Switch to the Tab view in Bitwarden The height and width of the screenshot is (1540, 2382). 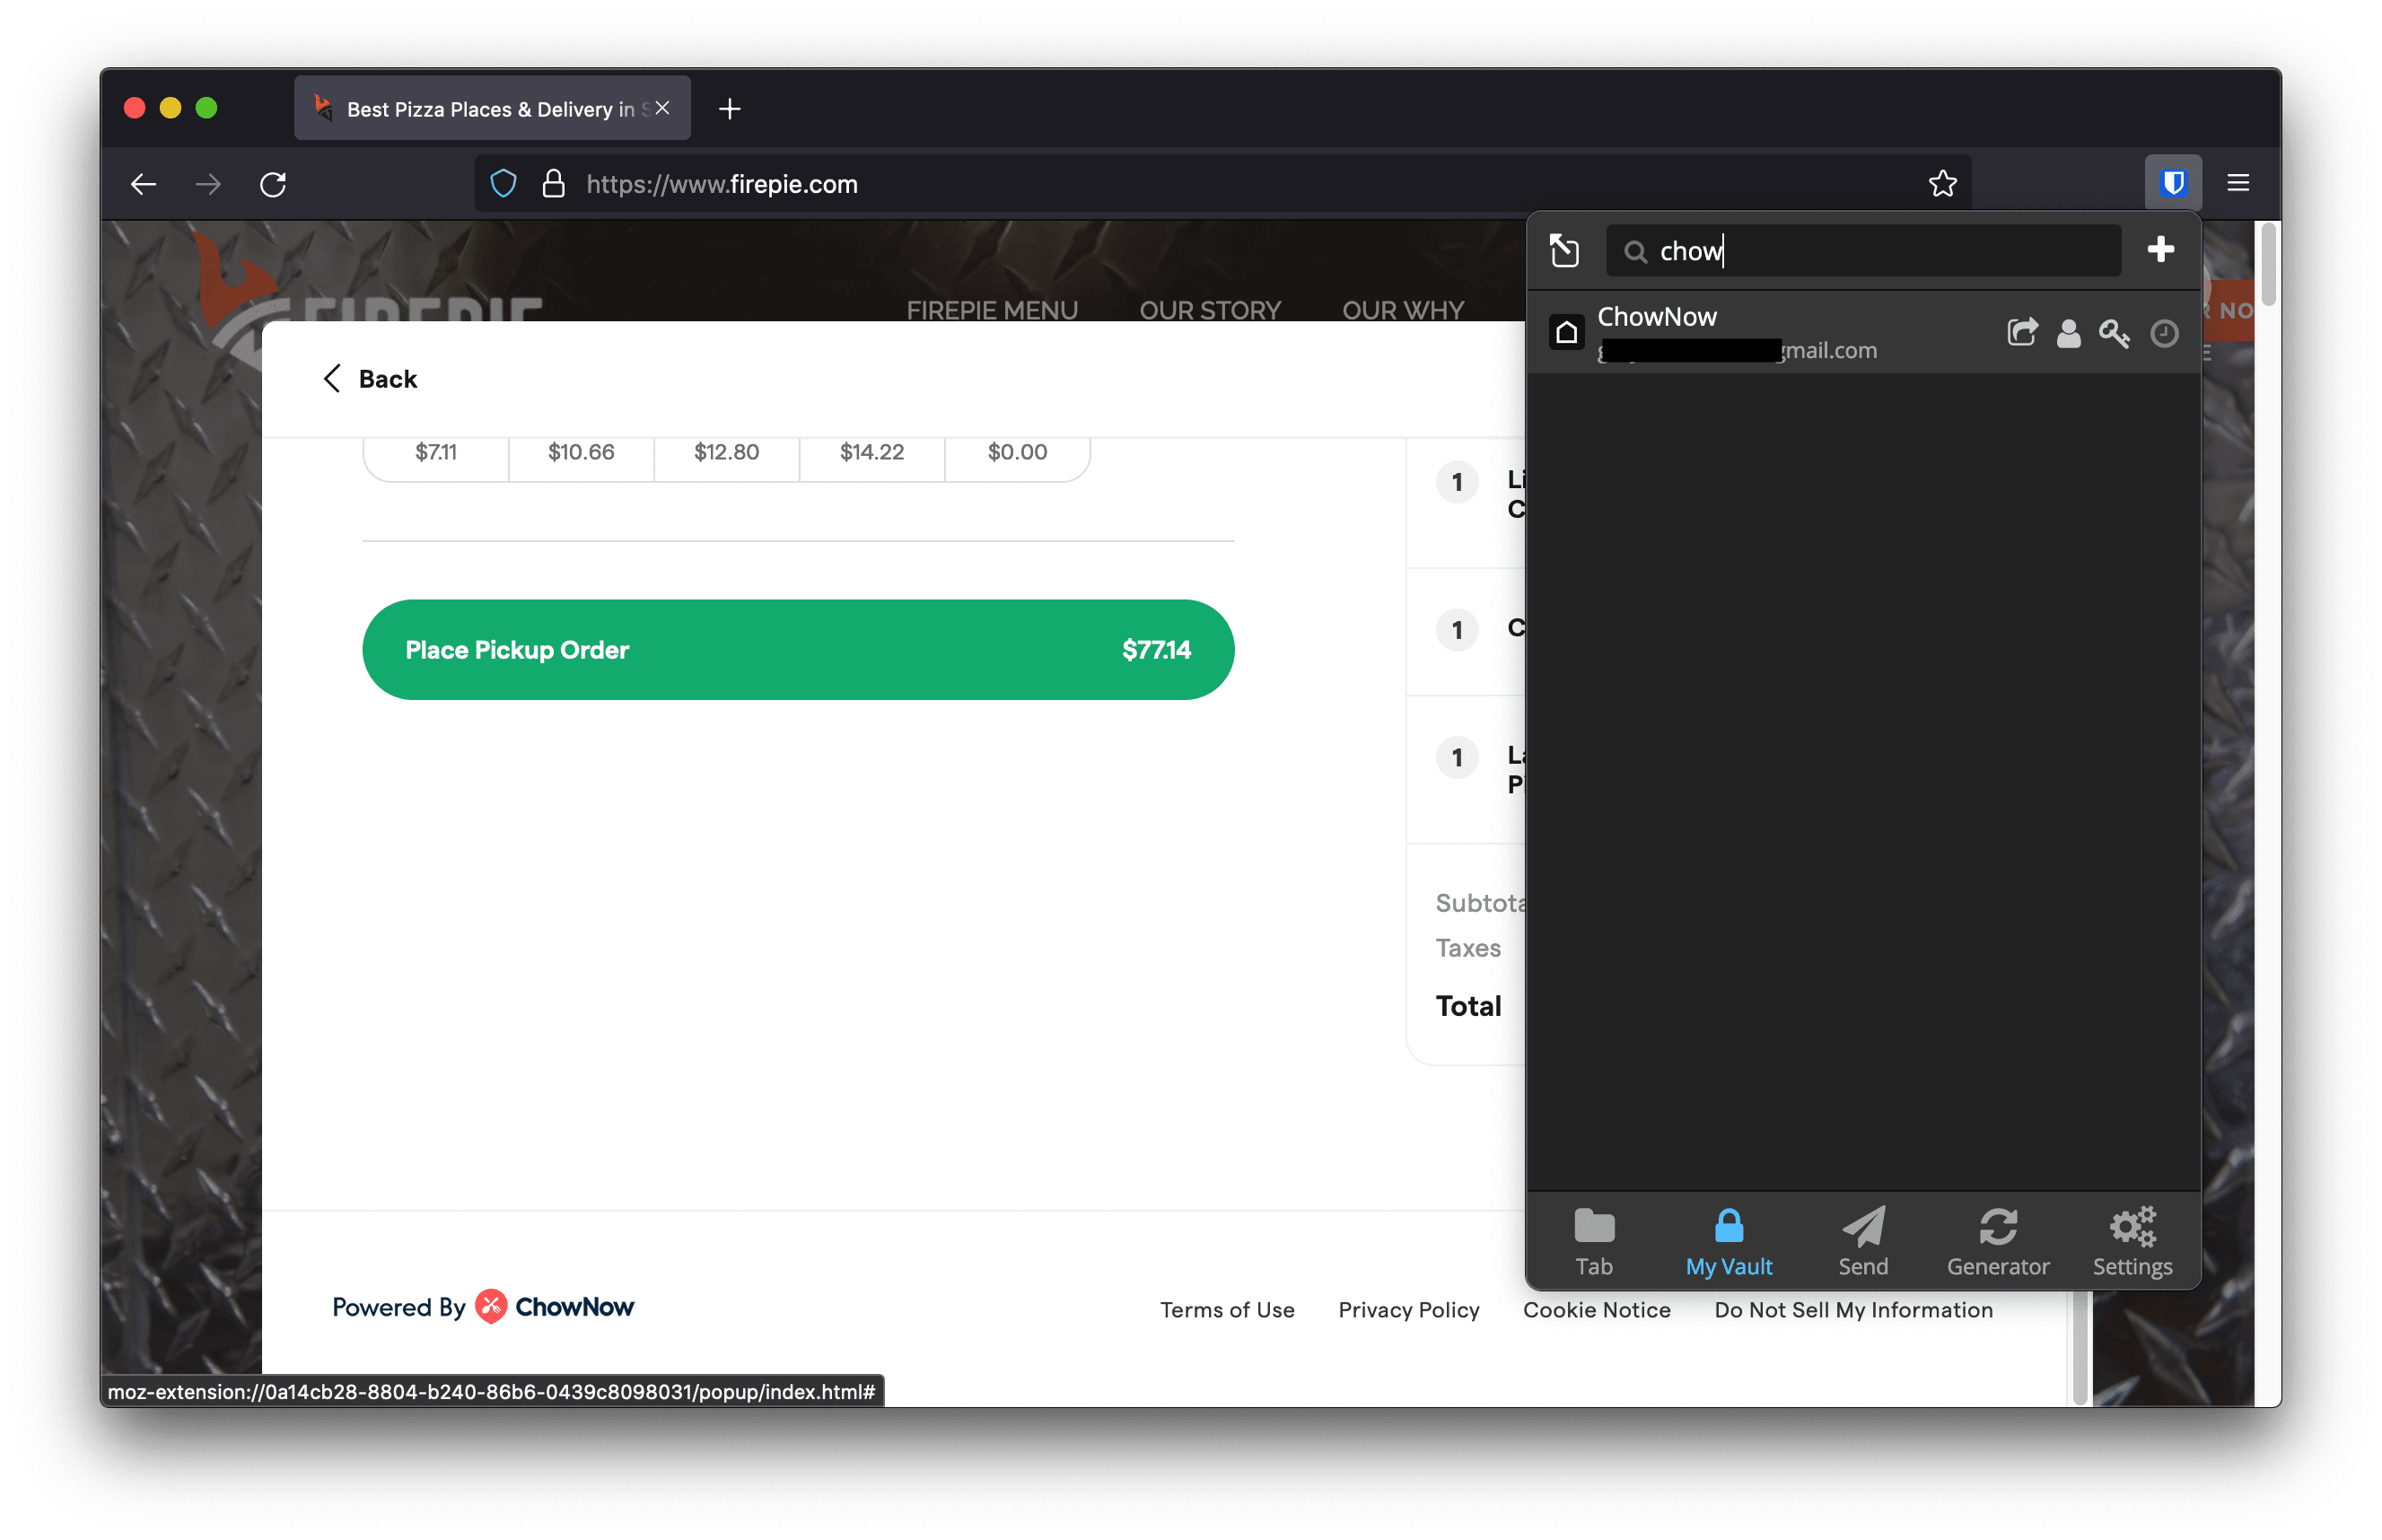pos(1593,1241)
